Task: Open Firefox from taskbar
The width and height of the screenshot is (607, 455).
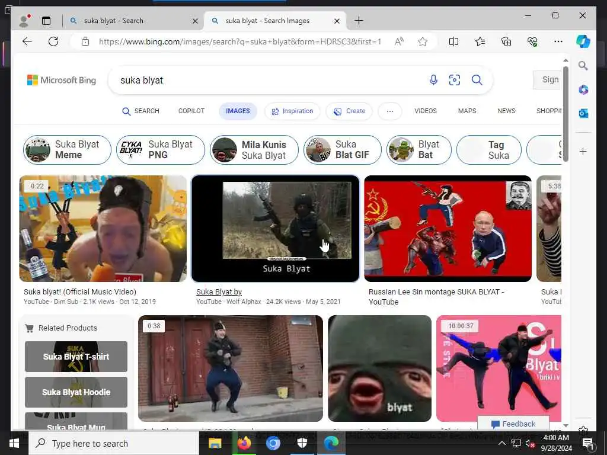Action: pyautogui.click(x=244, y=443)
